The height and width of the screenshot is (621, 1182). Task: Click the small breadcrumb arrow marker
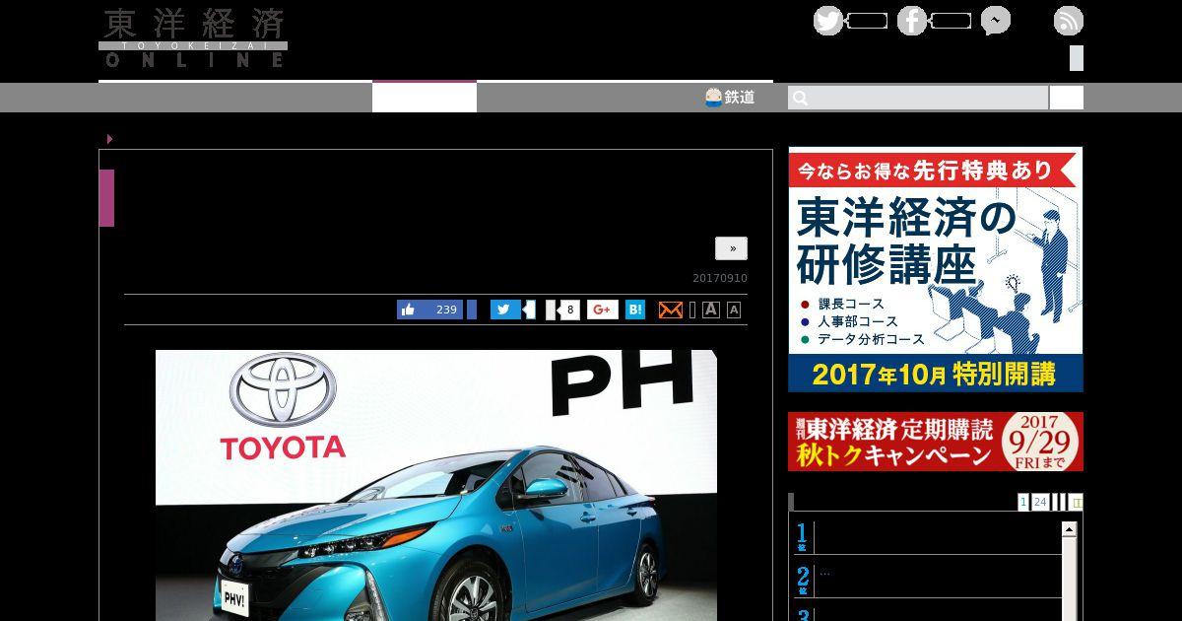click(x=109, y=139)
